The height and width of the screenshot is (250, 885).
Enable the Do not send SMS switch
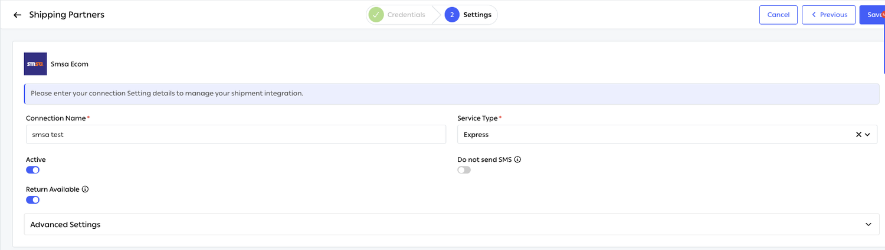464,170
